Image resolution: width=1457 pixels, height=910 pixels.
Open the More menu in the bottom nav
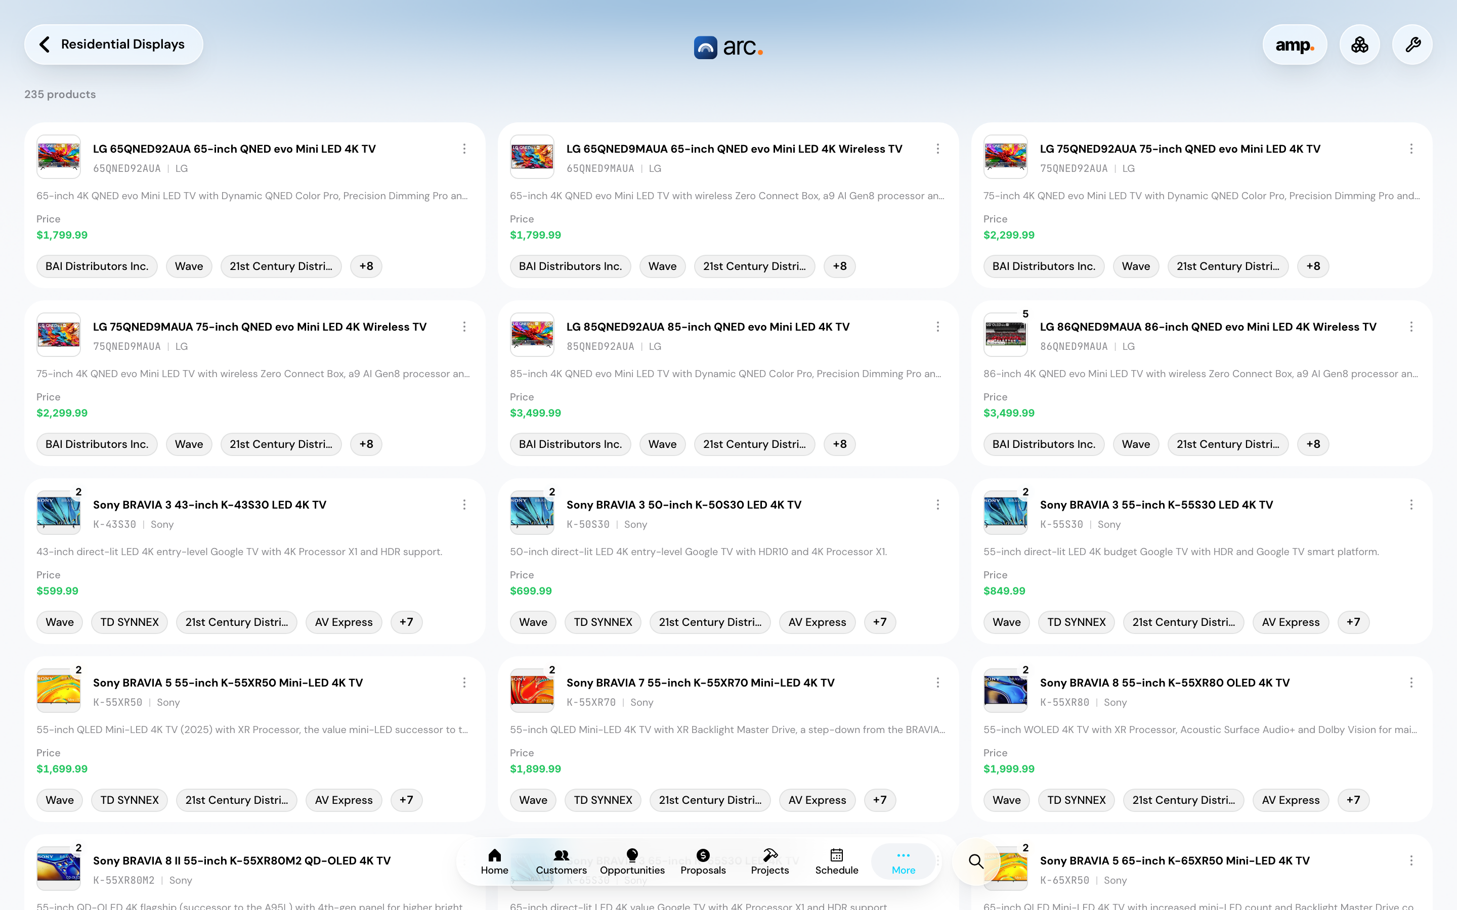tap(903, 862)
